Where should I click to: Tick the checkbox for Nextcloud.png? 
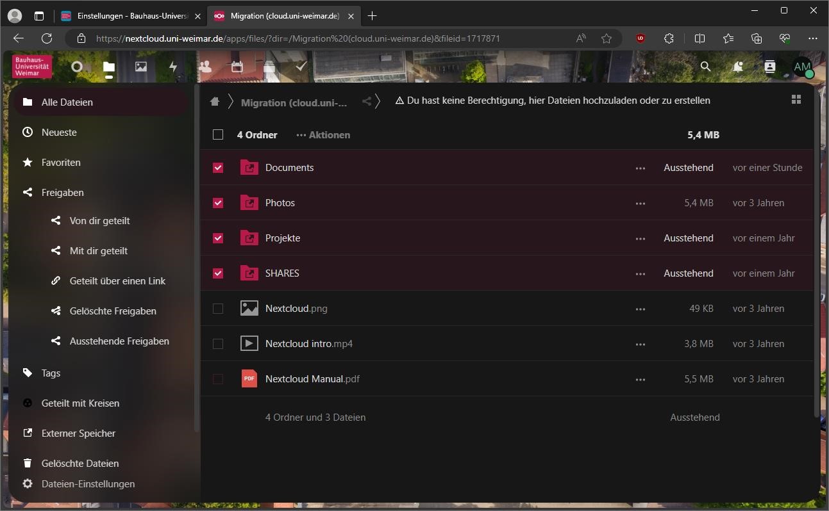(218, 309)
